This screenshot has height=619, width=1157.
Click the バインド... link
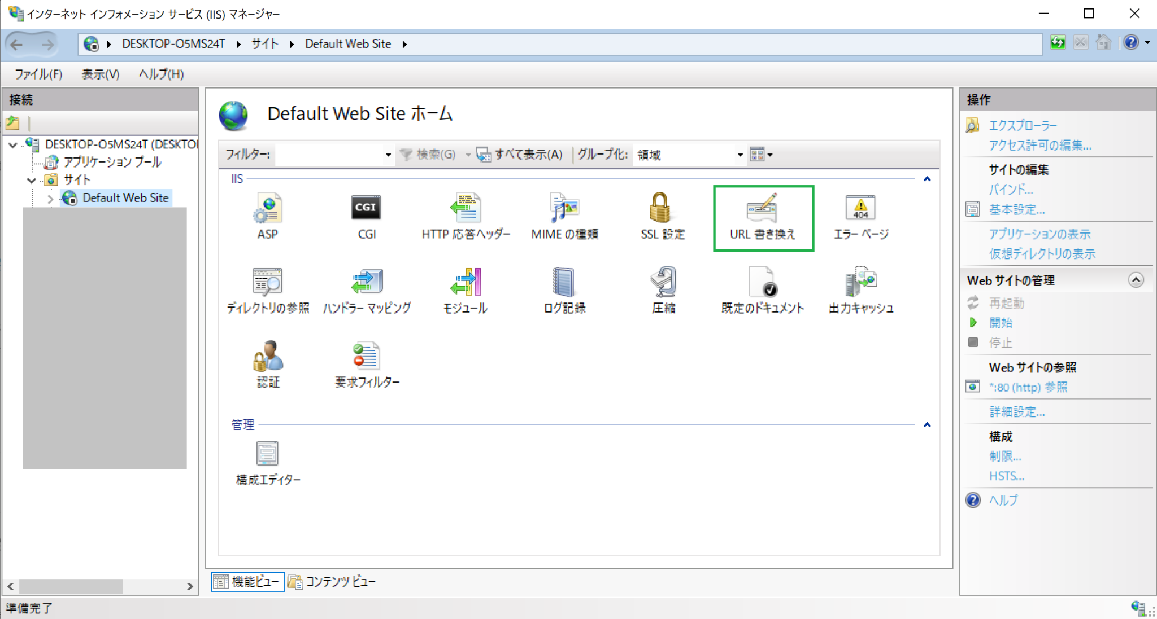click(x=1011, y=190)
